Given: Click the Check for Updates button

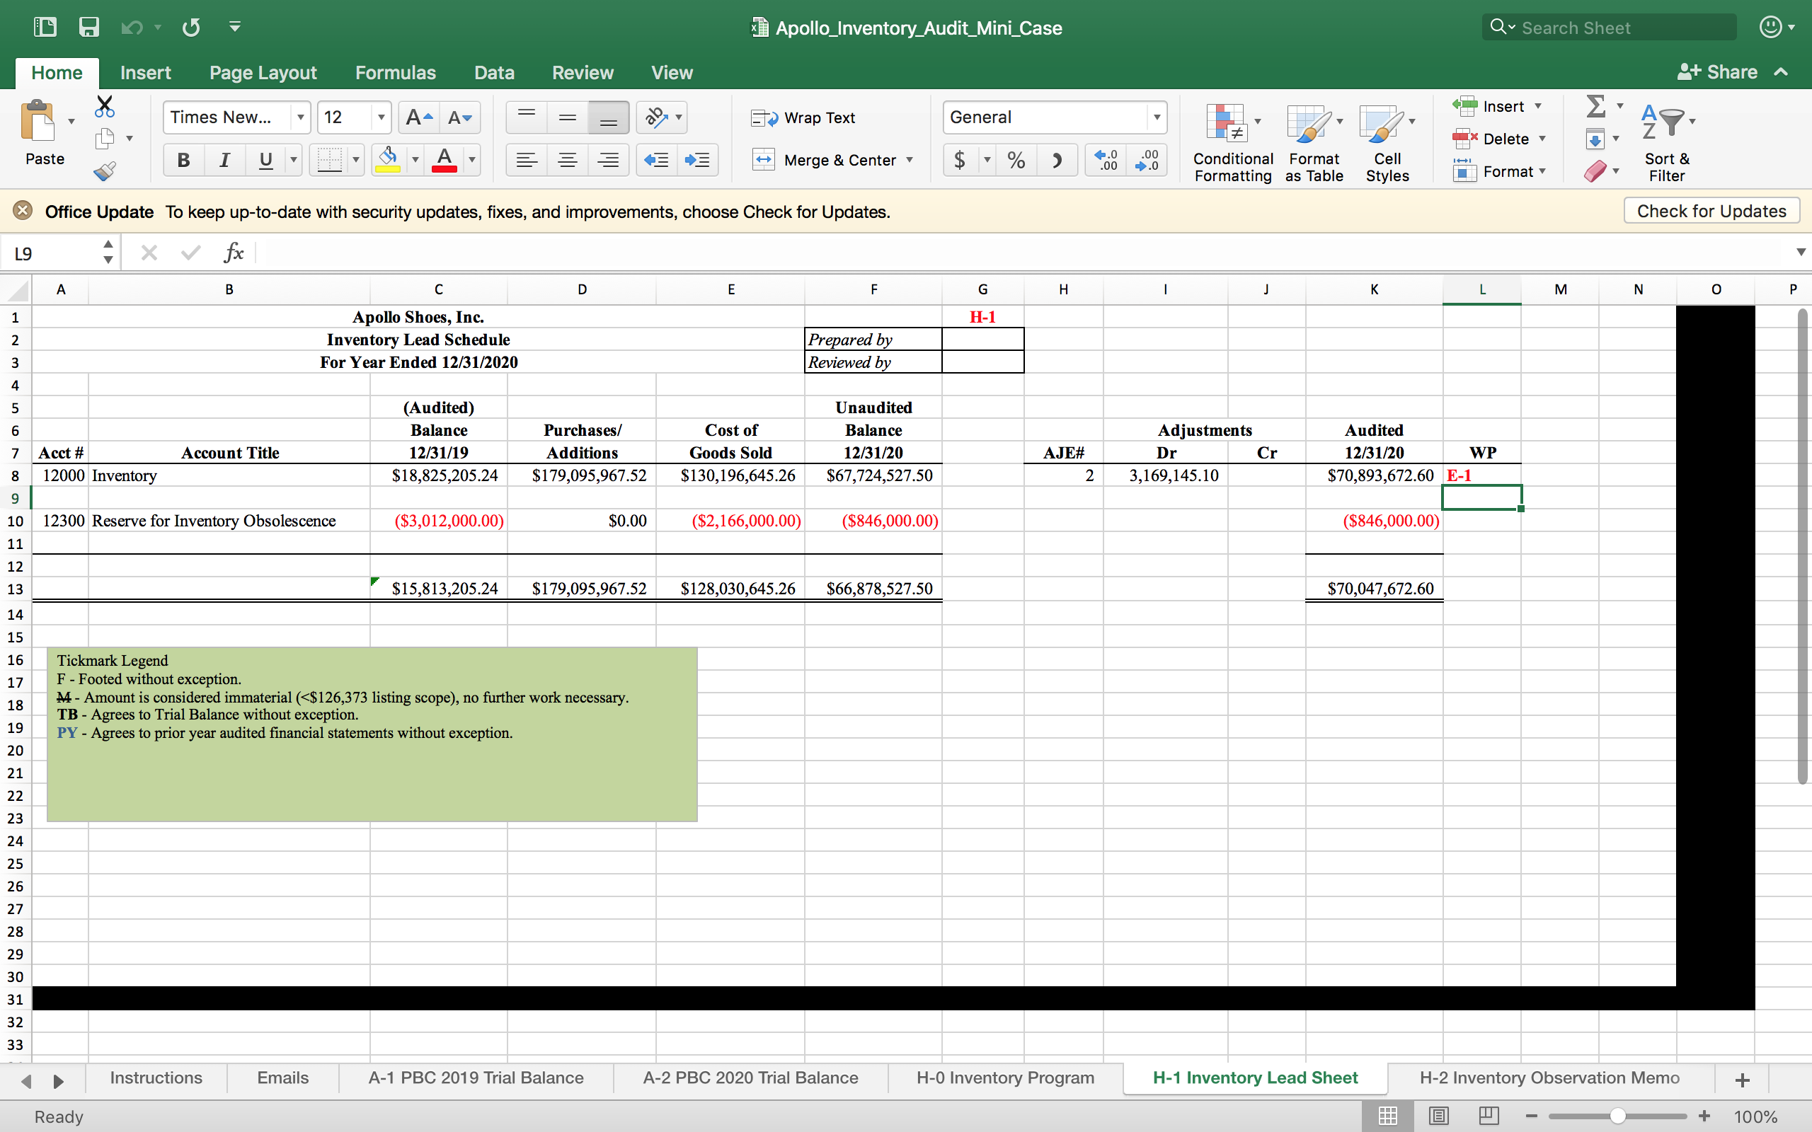Looking at the screenshot, I should (1711, 211).
